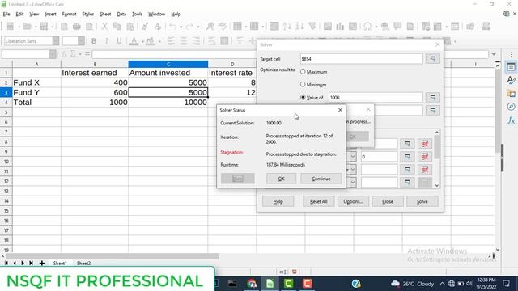Switch to the Sheet1 tab
518x291 pixels.
coord(60,263)
